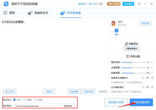Reset 背景音量 with its refresh icon
This screenshot has height=110, width=156.
tap(151, 73)
